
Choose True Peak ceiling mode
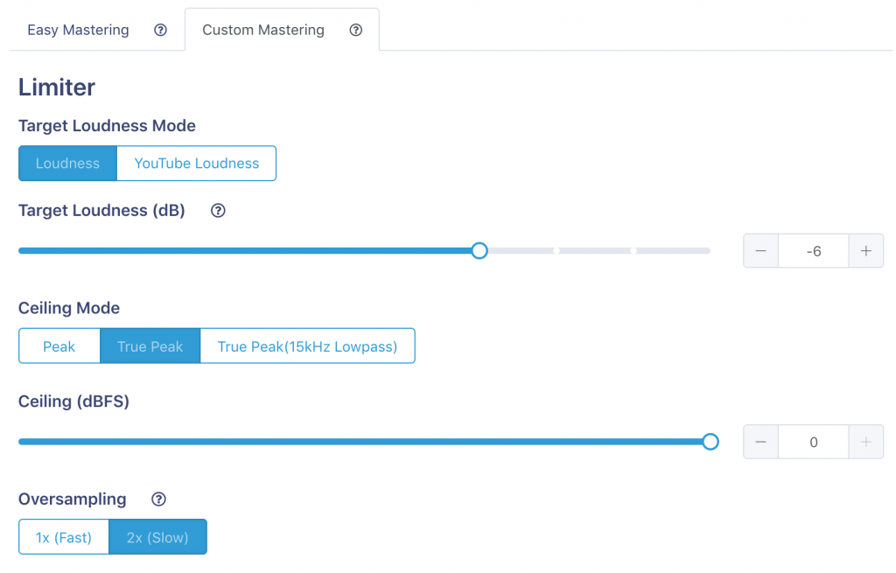pos(150,346)
